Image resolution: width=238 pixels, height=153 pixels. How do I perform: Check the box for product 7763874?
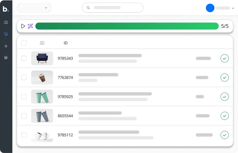[24, 77]
